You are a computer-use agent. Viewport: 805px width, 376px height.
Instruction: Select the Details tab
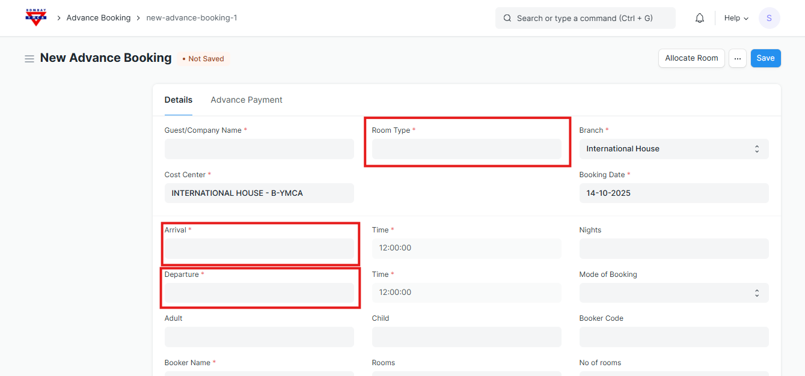[x=179, y=100]
